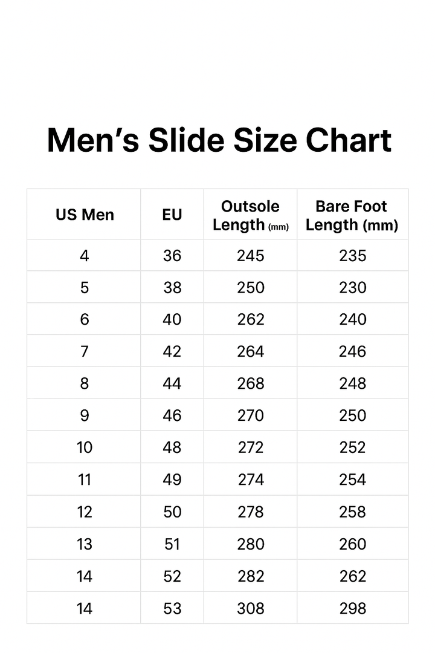435x653 pixels.
Task: Click the outsole length 264 cell
Action: [x=250, y=351]
